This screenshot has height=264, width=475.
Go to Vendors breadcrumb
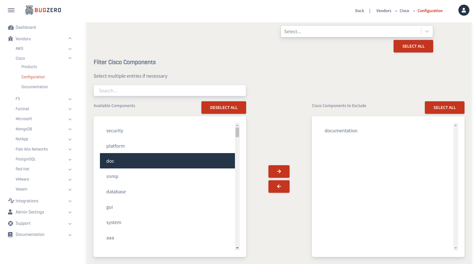click(x=384, y=11)
